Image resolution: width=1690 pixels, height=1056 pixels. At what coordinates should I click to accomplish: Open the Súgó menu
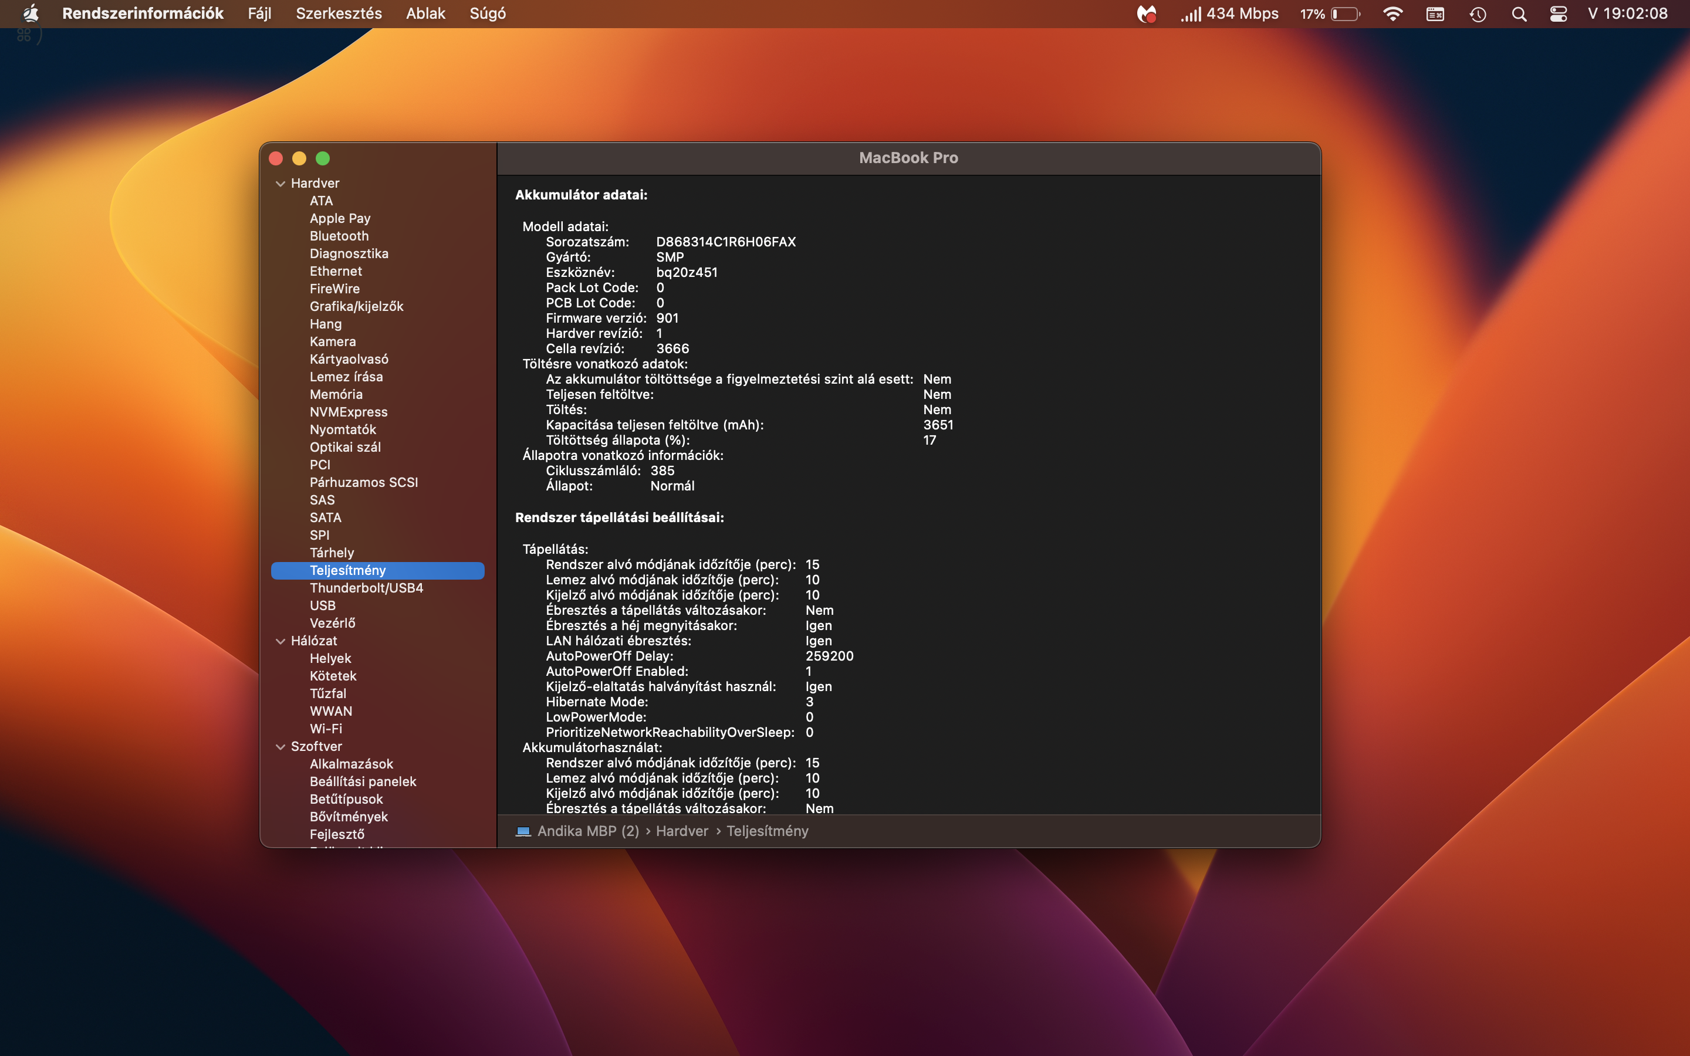coord(488,13)
